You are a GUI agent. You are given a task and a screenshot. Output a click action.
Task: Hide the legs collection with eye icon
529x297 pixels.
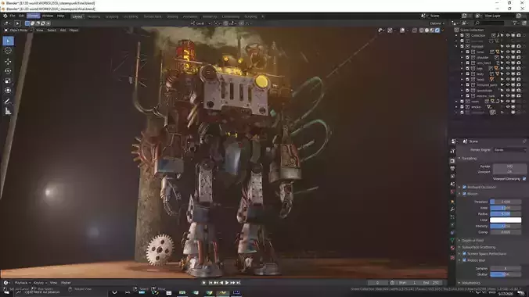click(x=508, y=69)
